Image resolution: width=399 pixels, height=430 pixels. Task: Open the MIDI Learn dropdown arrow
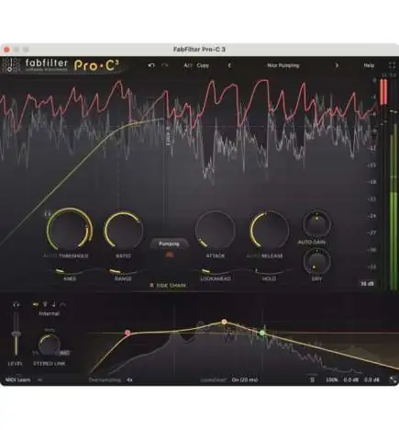pyautogui.click(x=39, y=379)
